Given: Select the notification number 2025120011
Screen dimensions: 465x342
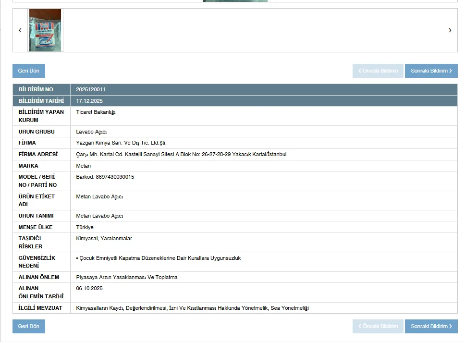Looking at the screenshot, I should click(91, 90).
